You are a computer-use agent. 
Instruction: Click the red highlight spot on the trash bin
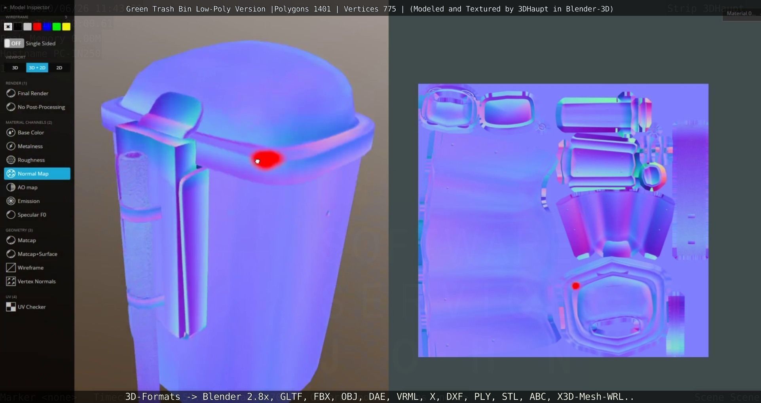click(267, 159)
